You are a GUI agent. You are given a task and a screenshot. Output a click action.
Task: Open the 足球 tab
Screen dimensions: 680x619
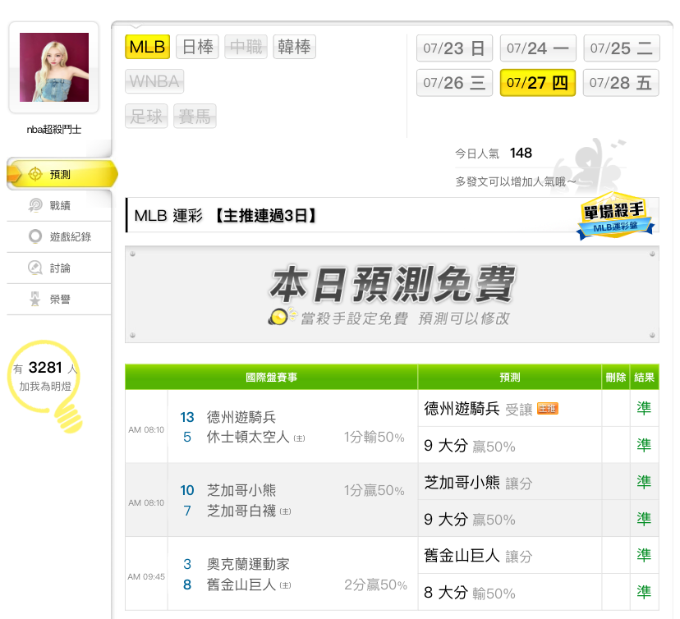(146, 117)
